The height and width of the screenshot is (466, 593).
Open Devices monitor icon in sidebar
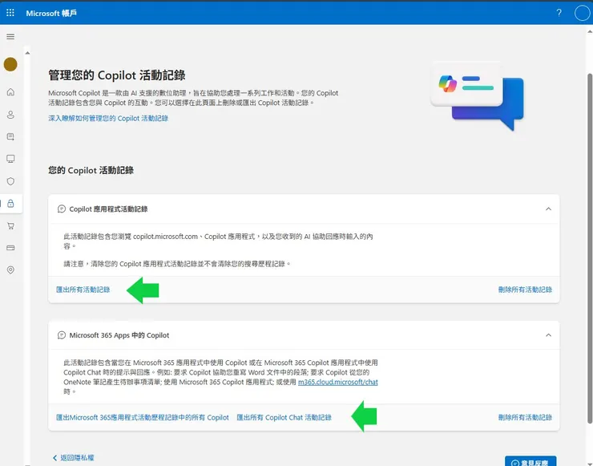click(x=10, y=159)
